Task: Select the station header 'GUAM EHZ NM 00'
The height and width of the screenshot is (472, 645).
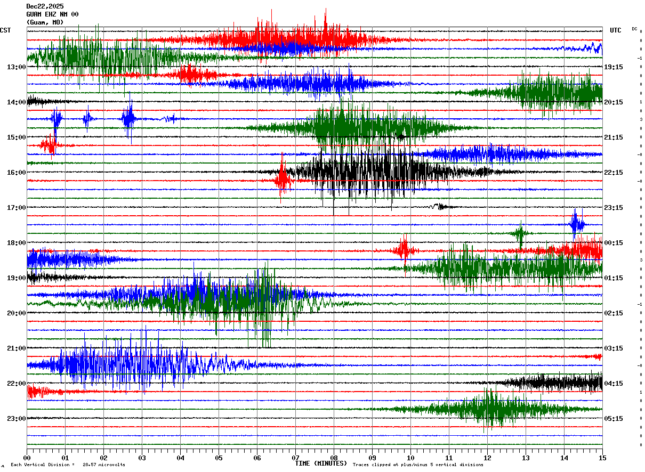Action: (x=52, y=14)
